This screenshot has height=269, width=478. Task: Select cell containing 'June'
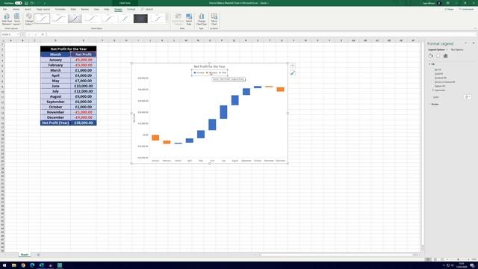click(x=55, y=86)
